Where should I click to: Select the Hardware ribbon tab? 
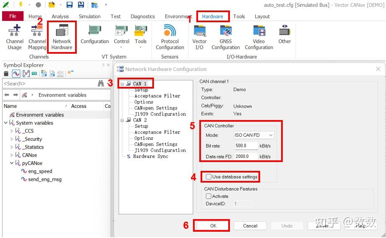tap(212, 16)
